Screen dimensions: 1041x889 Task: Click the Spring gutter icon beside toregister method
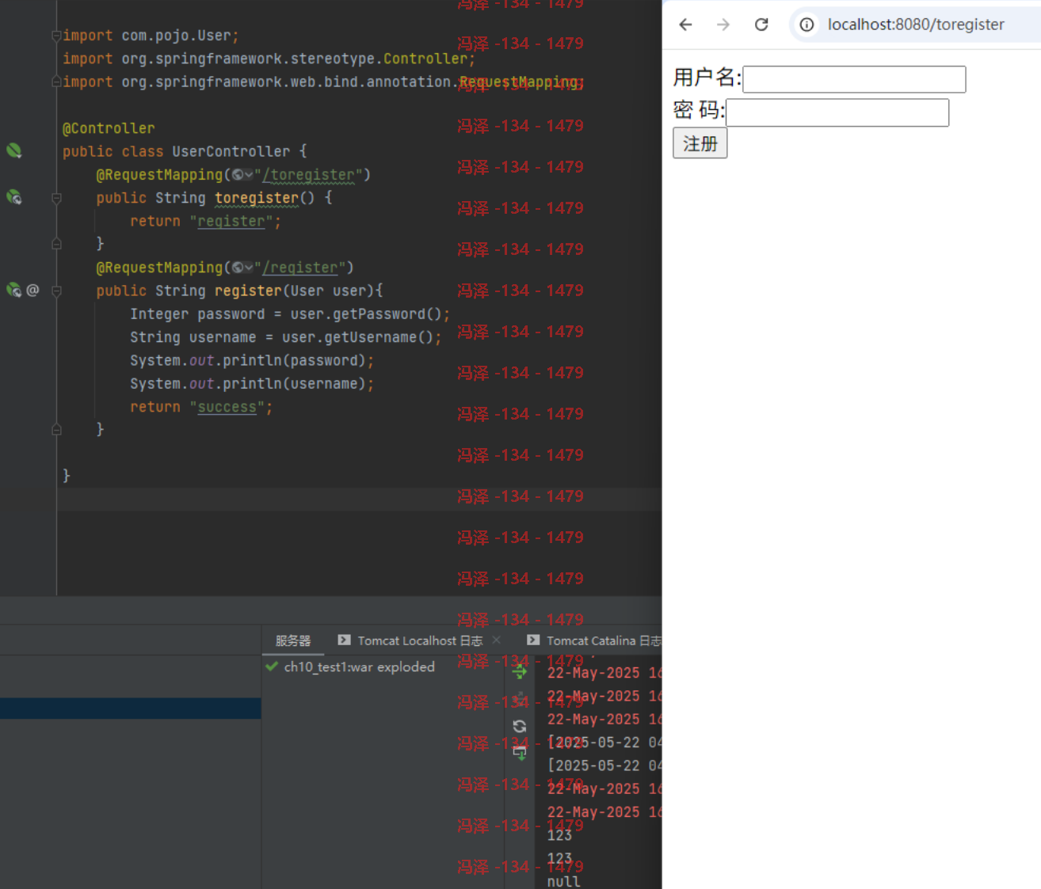point(14,197)
